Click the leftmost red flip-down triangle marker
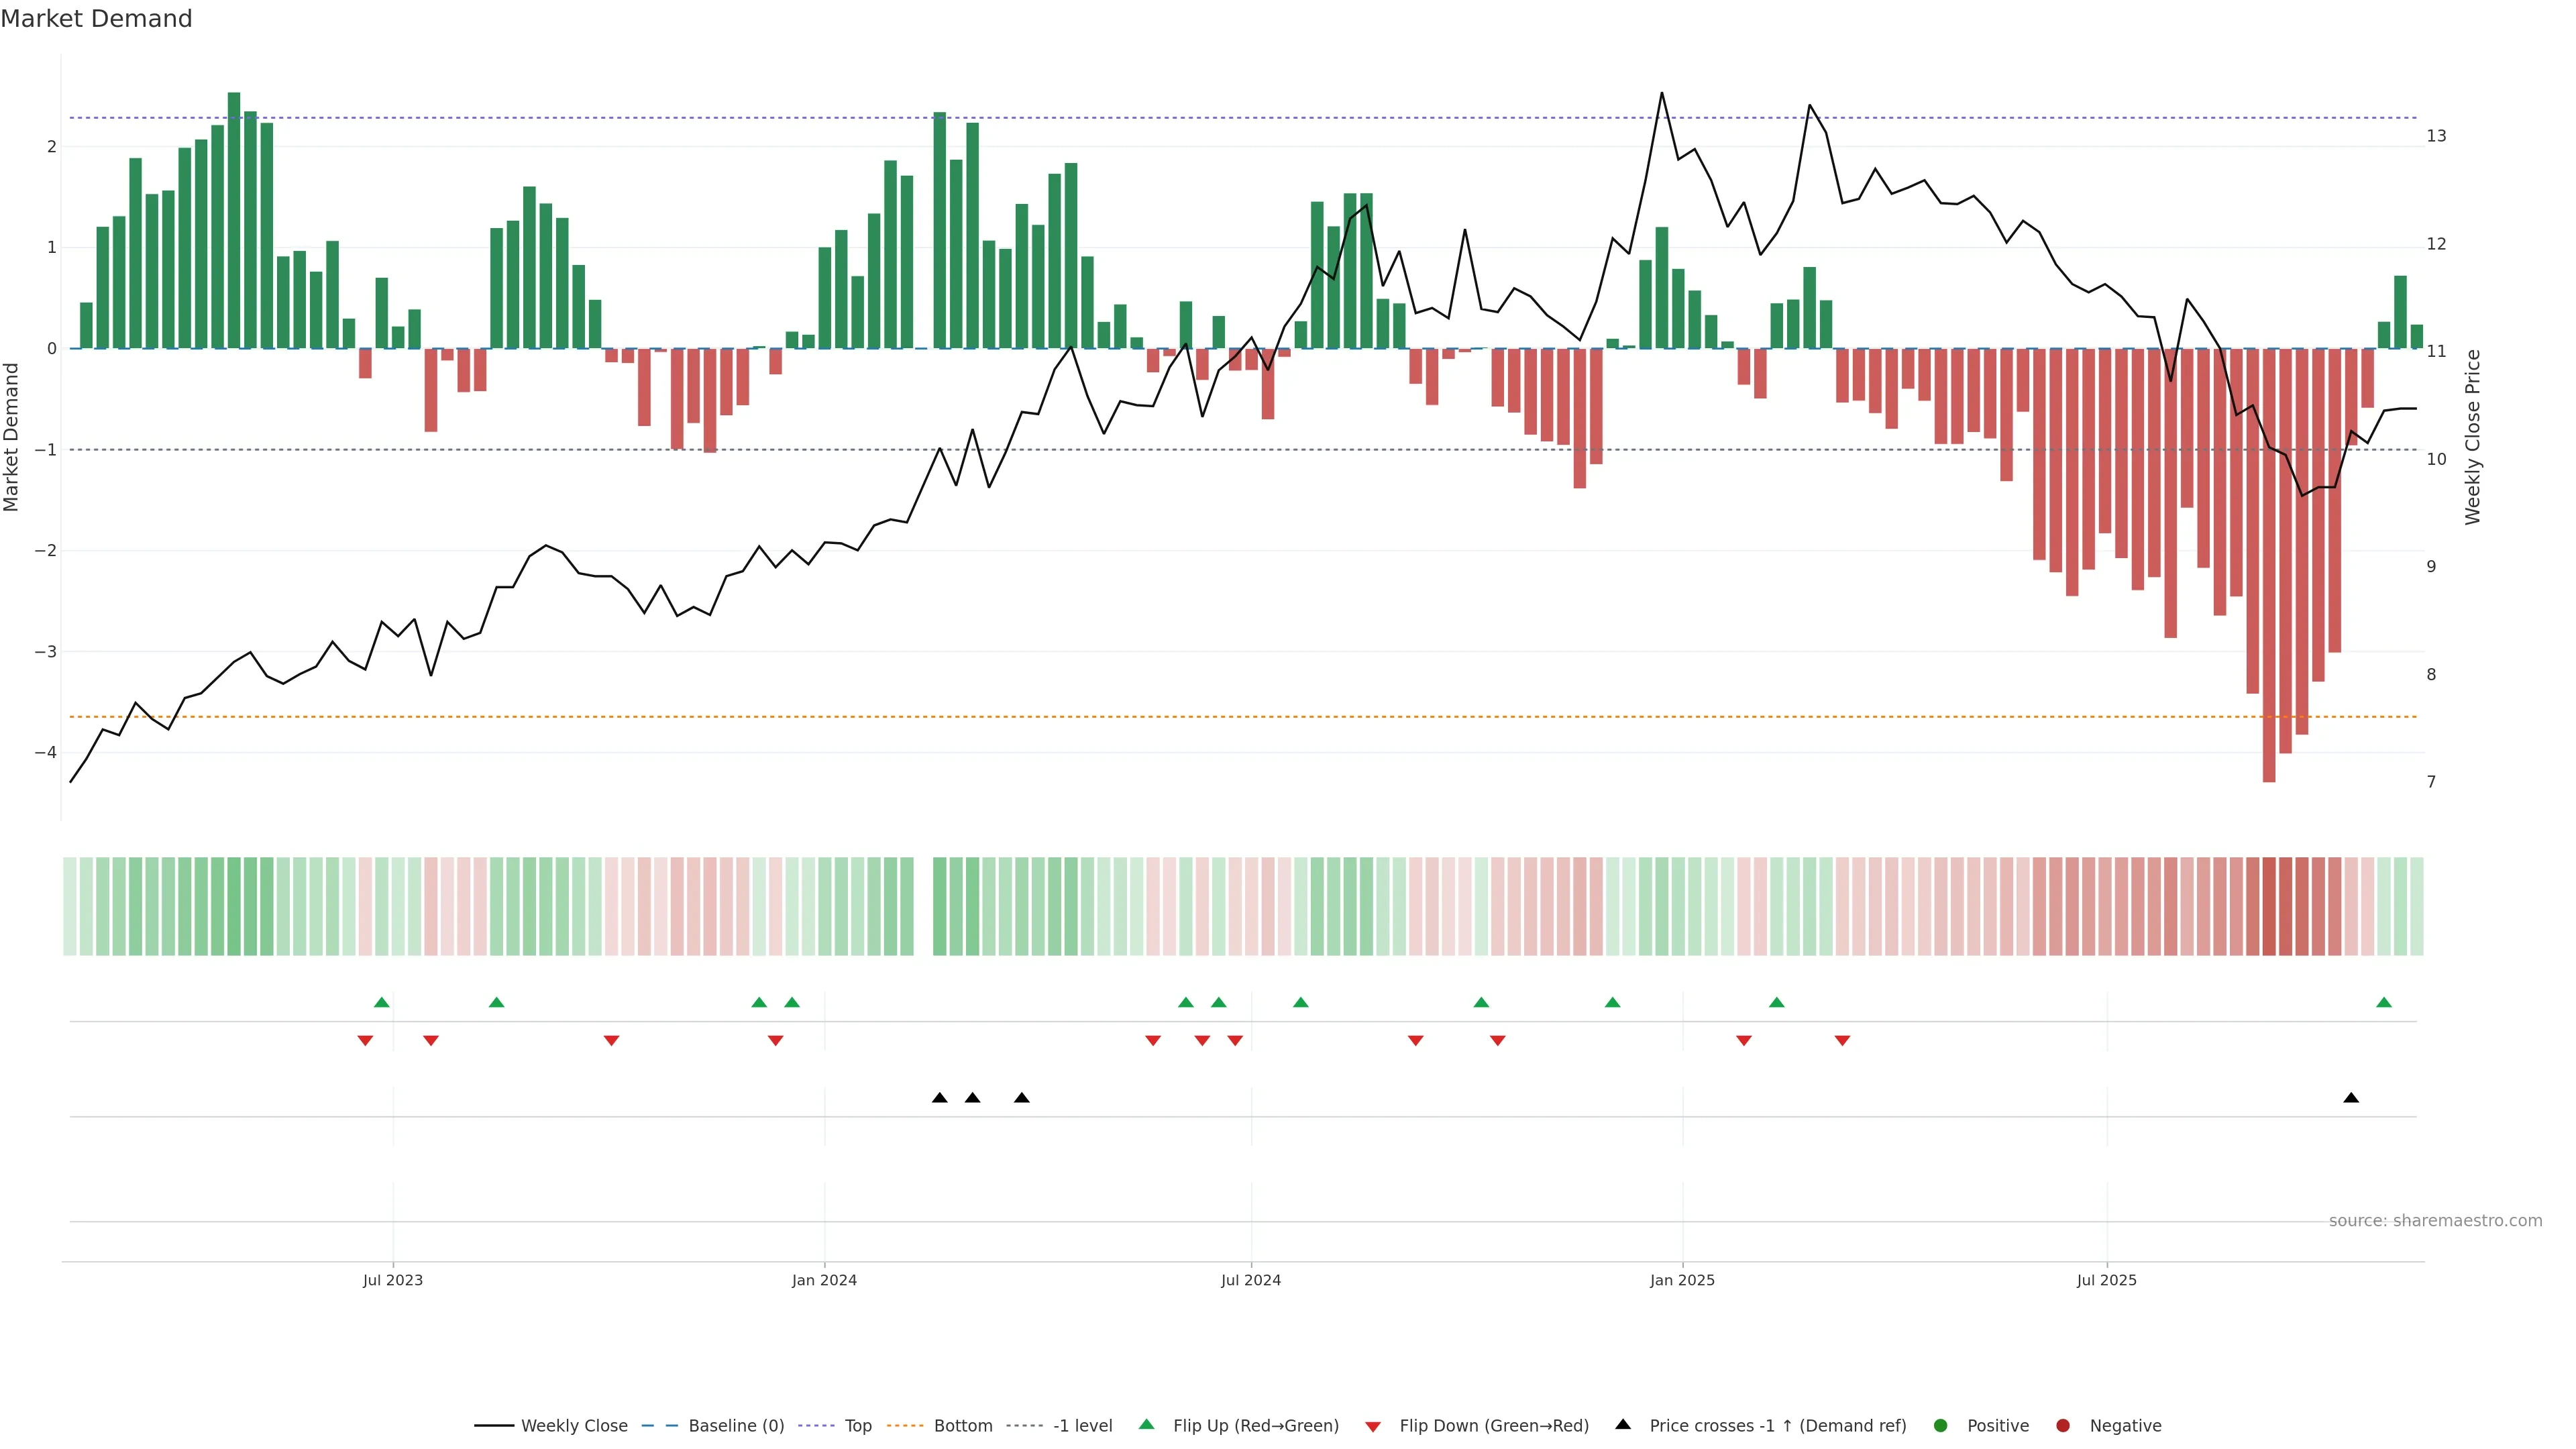Screen dimensions: 2576x1449 coord(365,1041)
